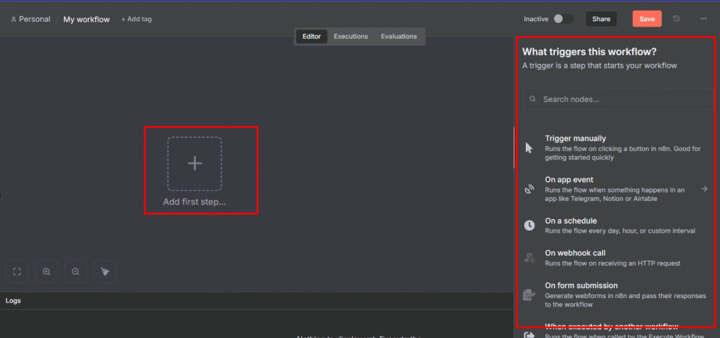This screenshot has width=720, height=338.
Task: Toggle the Inactive workflow switch
Action: coord(562,19)
